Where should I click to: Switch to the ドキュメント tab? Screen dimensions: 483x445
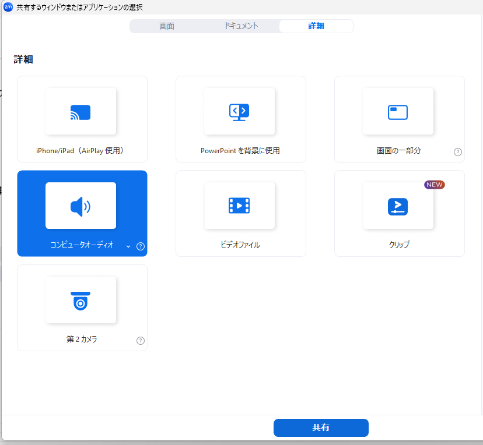(x=241, y=26)
